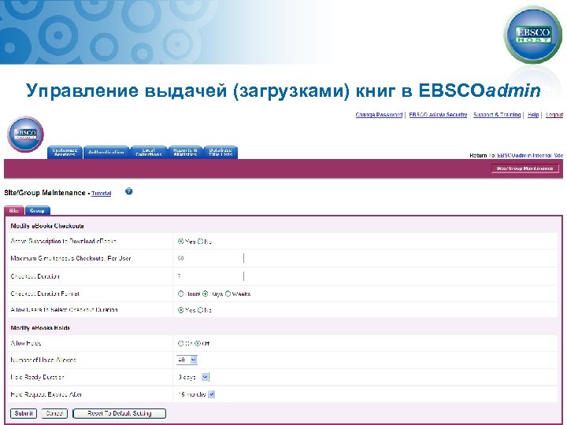Click the Site/Group Maintenance page title
The width and height of the screenshot is (567, 425).
click(x=44, y=193)
